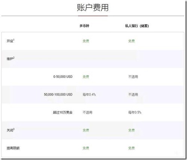Select the 超过10万美金 tier label
The width and height of the screenshot is (187, 160).
click(63, 112)
